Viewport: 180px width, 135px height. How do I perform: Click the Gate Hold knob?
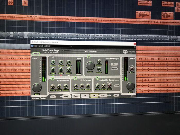(69, 62)
